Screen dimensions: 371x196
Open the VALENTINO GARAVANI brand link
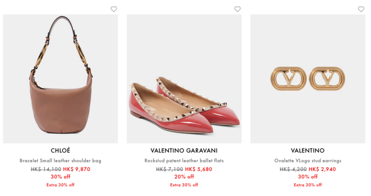(x=184, y=151)
